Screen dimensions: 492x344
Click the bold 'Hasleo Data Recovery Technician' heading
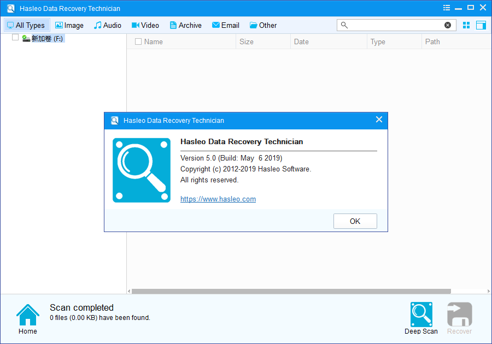[x=242, y=141]
